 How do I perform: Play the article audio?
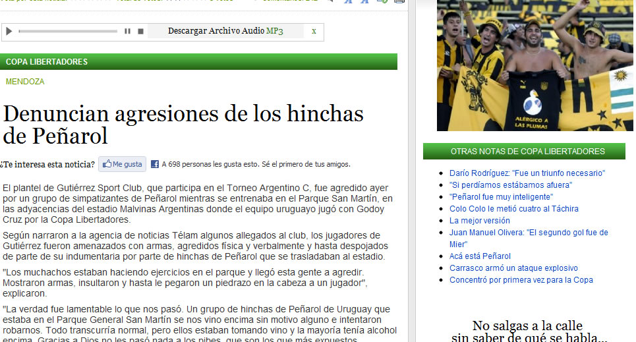pyautogui.click(x=9, y=31)
